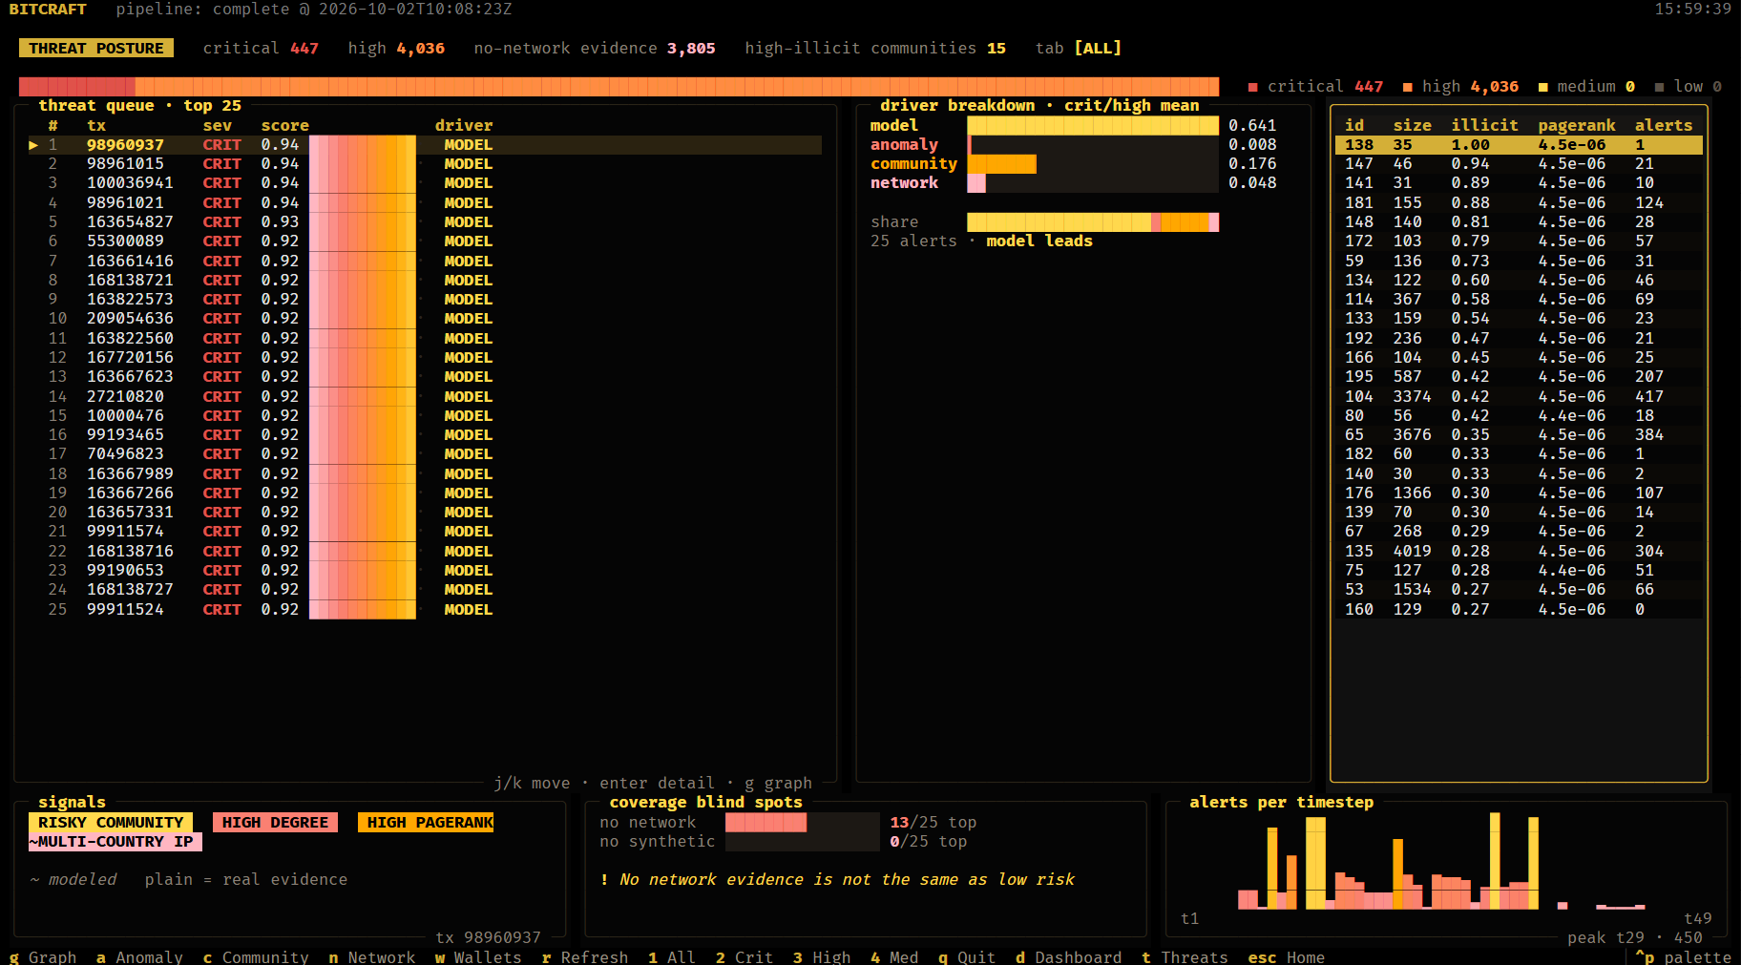Click Quit in the footer bar
This screenshot has width=1741, height=965.
967,956
